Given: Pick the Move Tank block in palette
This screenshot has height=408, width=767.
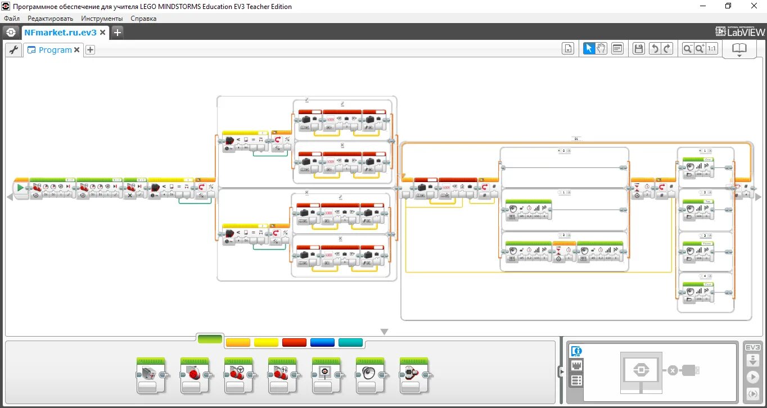Looking at the screenshot, I should coord(282,375).
